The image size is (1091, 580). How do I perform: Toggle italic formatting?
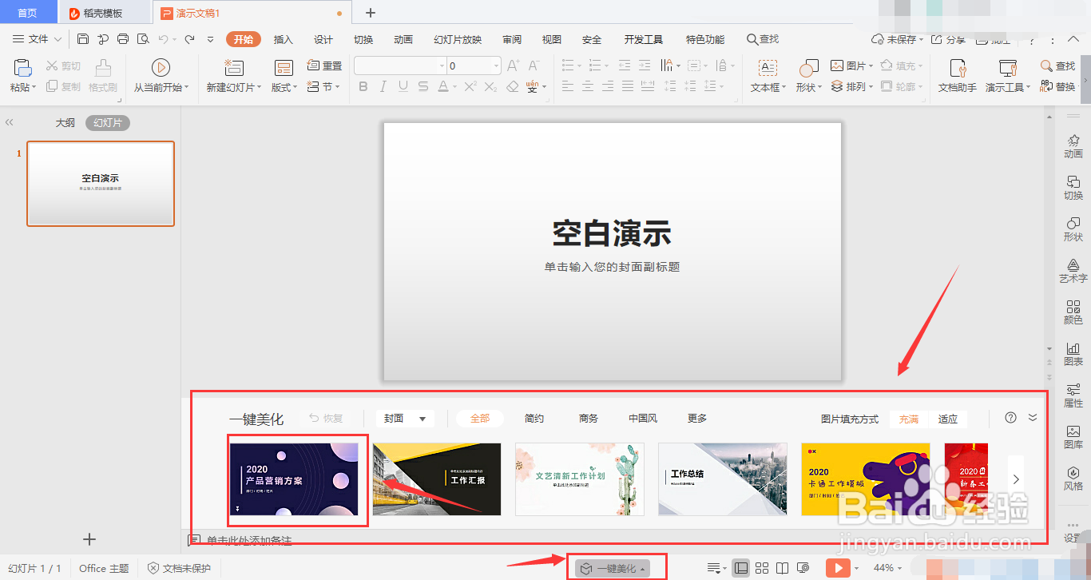[383, 86]
